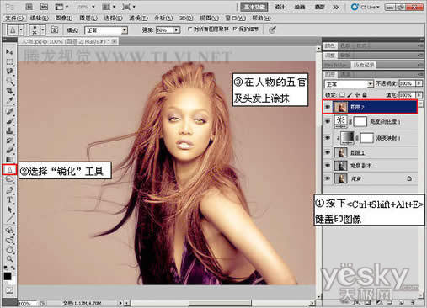427x308 pixels.
Task: Select the Zoom tool in toolbox
Action: pyautogui.click(x=9, y=258)
